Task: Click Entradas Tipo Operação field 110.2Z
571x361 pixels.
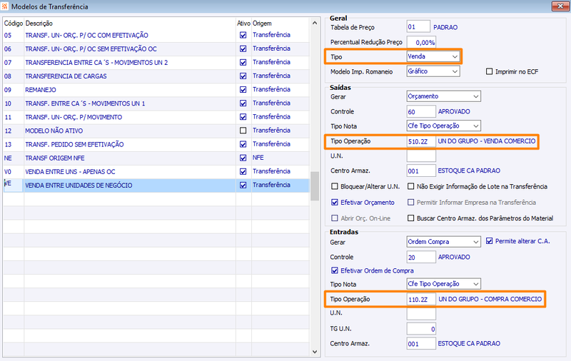Action: 421,299
